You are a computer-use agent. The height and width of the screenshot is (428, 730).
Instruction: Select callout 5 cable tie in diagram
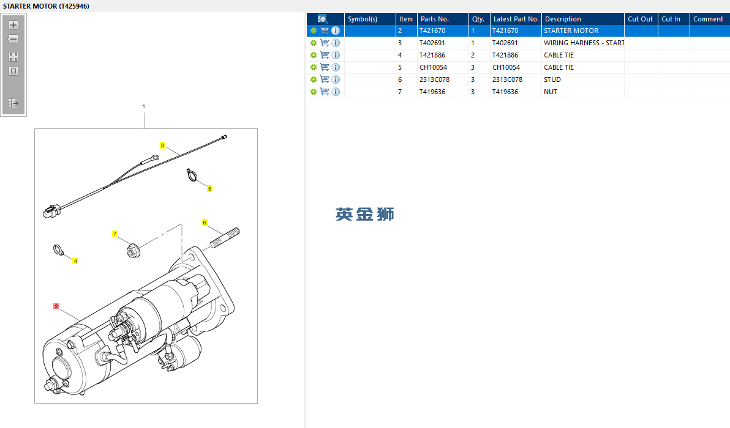(209, 189)
